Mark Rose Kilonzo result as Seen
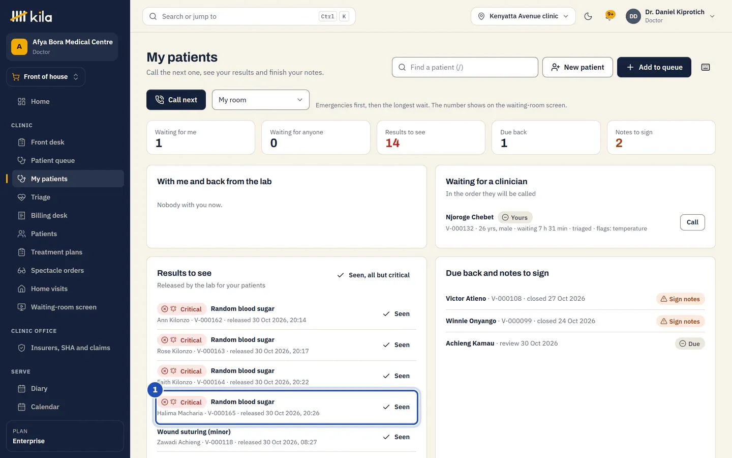The height and width of the screenshot is (458, 732). tap(396, 345)
